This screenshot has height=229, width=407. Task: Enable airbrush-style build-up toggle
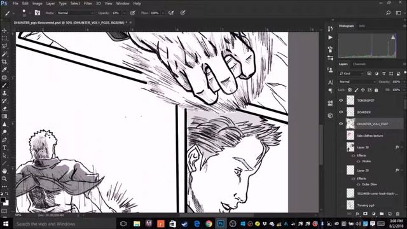pyautogui.click(x=171, y=13)
